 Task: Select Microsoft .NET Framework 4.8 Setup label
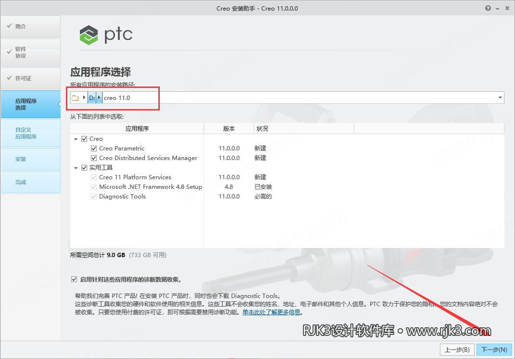point(151,187)
